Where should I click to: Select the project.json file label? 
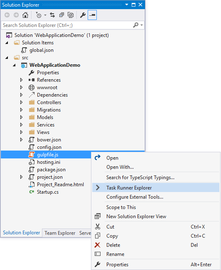click(x=50, y=177)
